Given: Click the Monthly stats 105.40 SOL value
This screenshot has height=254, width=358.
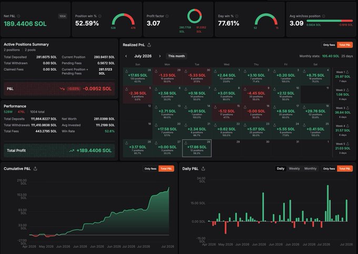Looking at the screenshot, I should click(x=331, y=56).
